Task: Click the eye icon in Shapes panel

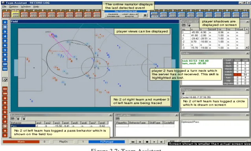Action: point(183,94)
